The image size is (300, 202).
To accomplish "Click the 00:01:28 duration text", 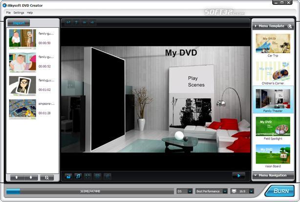I will 44,113.
